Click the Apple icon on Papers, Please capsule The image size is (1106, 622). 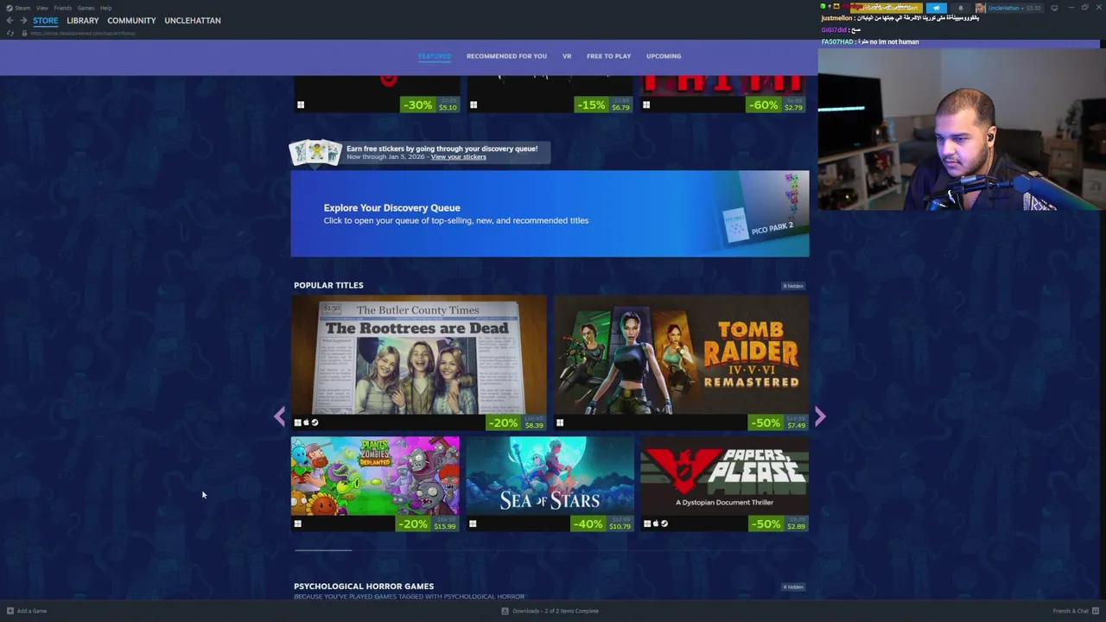(656, 524)
